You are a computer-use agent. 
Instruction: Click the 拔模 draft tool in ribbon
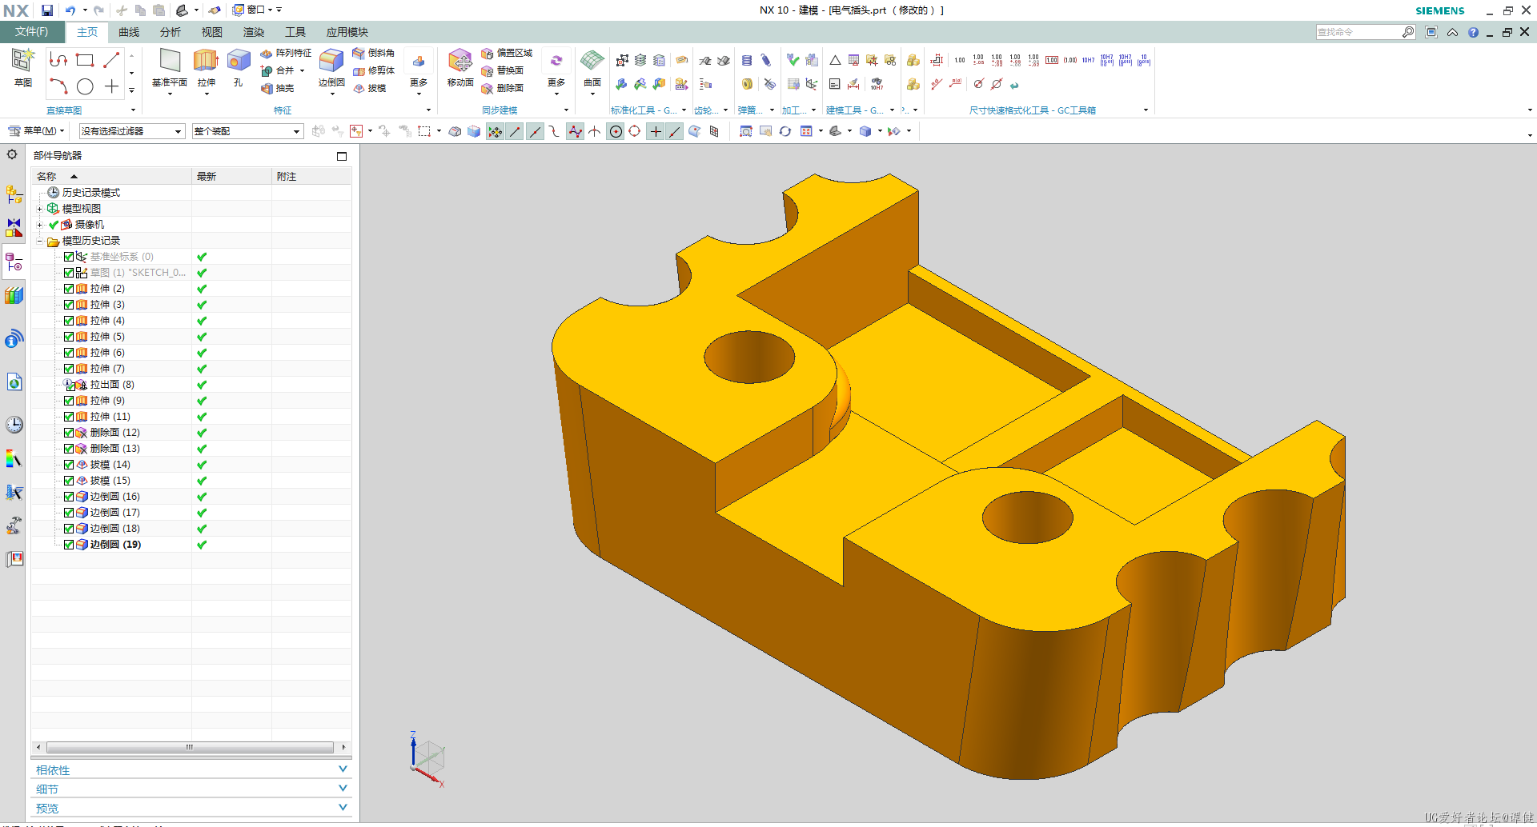coord(370,88)
